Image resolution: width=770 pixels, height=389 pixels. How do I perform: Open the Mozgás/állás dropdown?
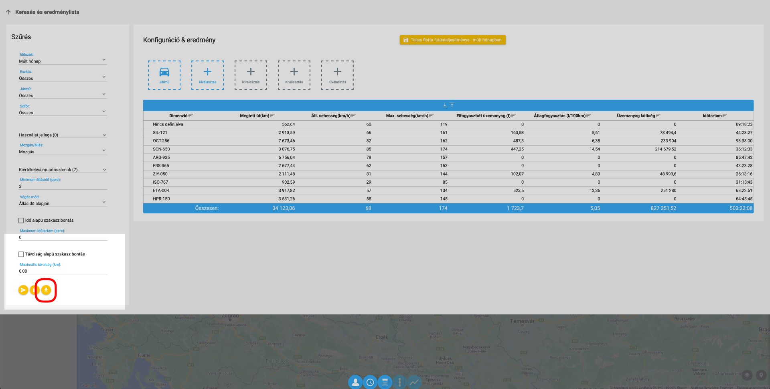(x=63, y=152)
